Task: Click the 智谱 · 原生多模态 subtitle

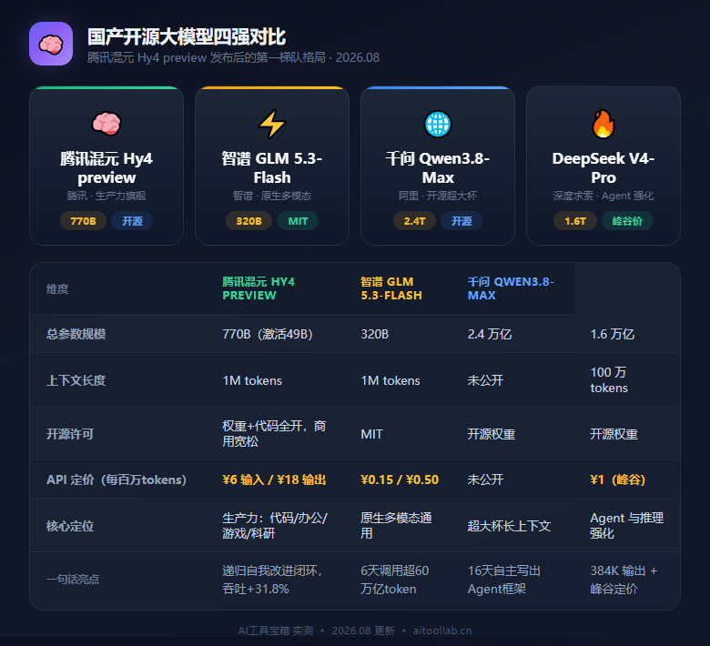Action: click(x=271, y=196)
